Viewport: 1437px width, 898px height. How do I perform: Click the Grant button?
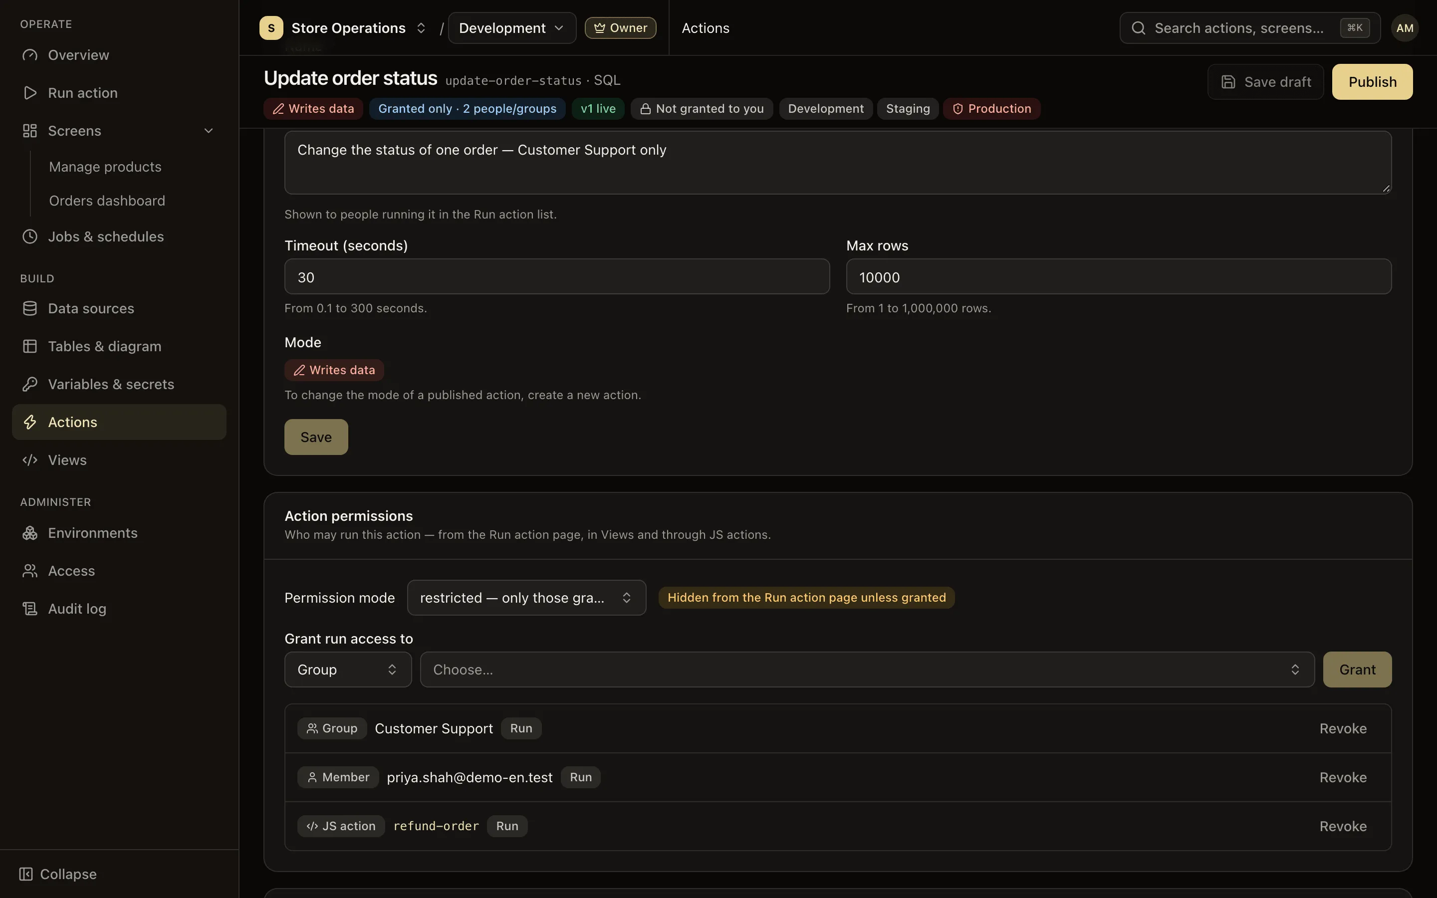tap(1357, 670)
